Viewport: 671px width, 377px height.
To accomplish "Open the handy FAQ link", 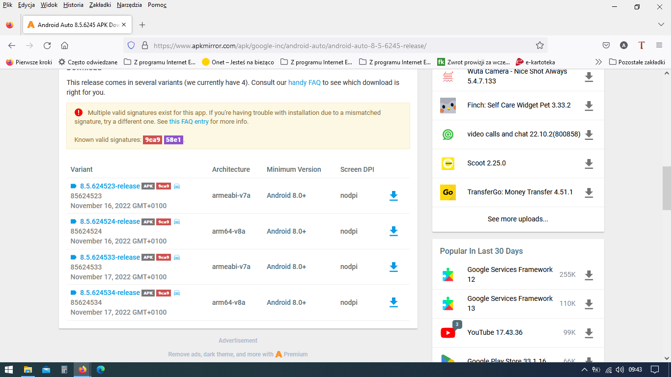I will click(304, 83).
